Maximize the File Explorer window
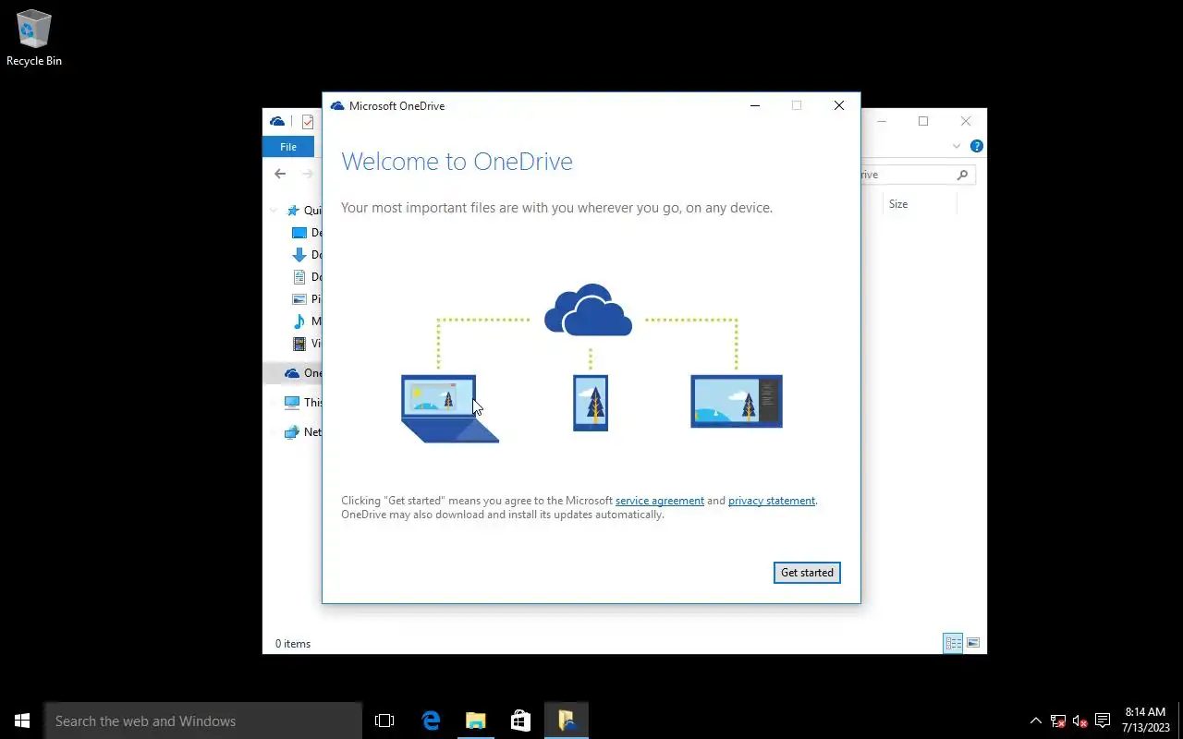1183x739 pixels. pyautogui.click(x=922, y=121)
